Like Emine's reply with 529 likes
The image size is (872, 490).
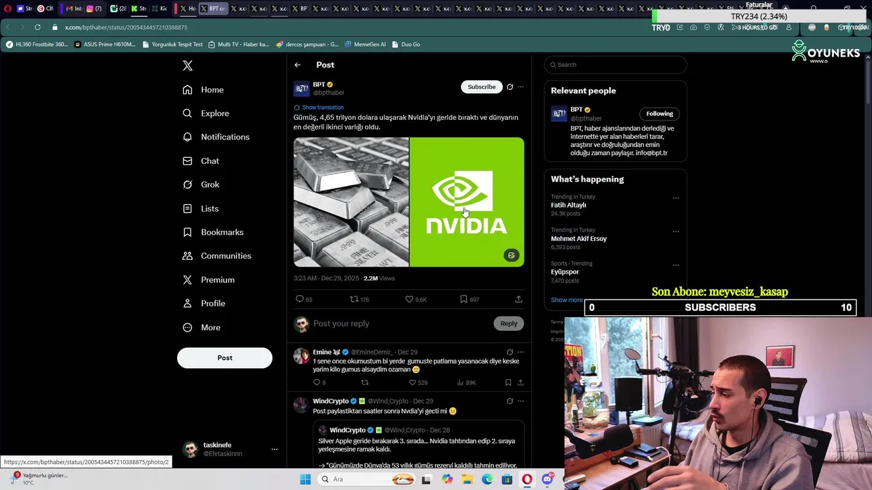418,382
